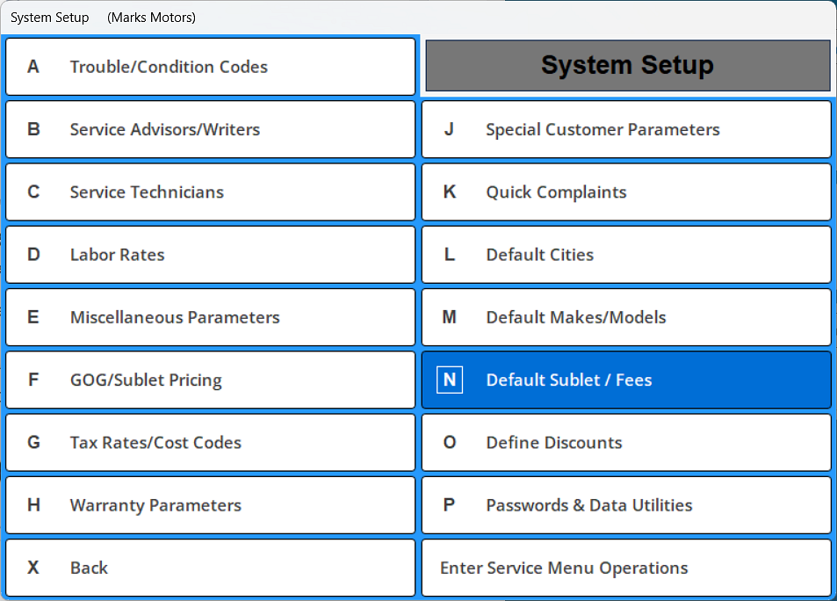This screenshot has height=601, width=837.
Task: Open the Service Technicians screen
Action: click(209, 192)
